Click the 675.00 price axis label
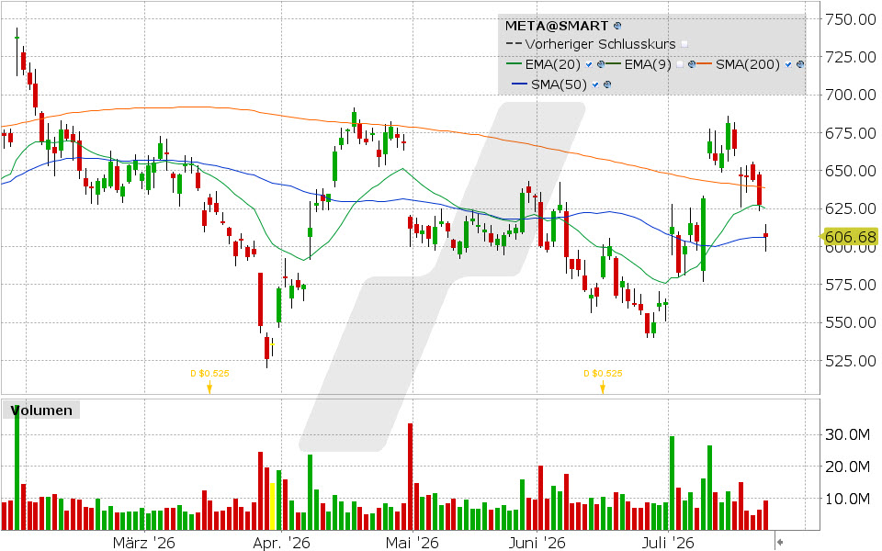 coord(850,133)
